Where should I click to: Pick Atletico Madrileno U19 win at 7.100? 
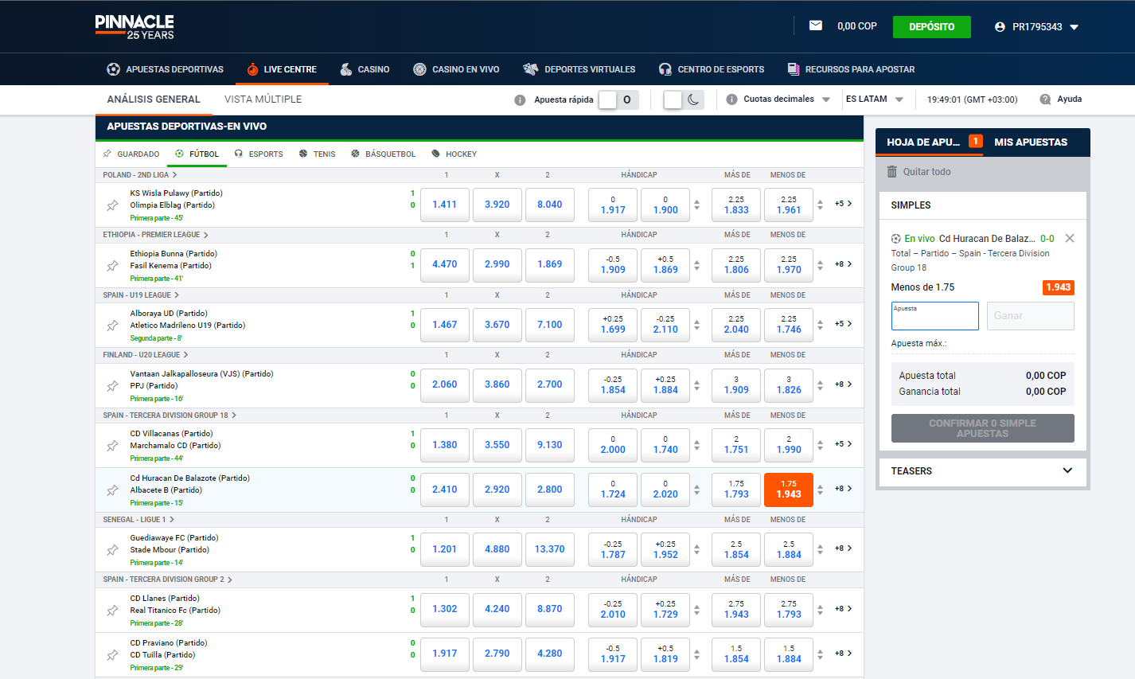(x=550, y=325)
